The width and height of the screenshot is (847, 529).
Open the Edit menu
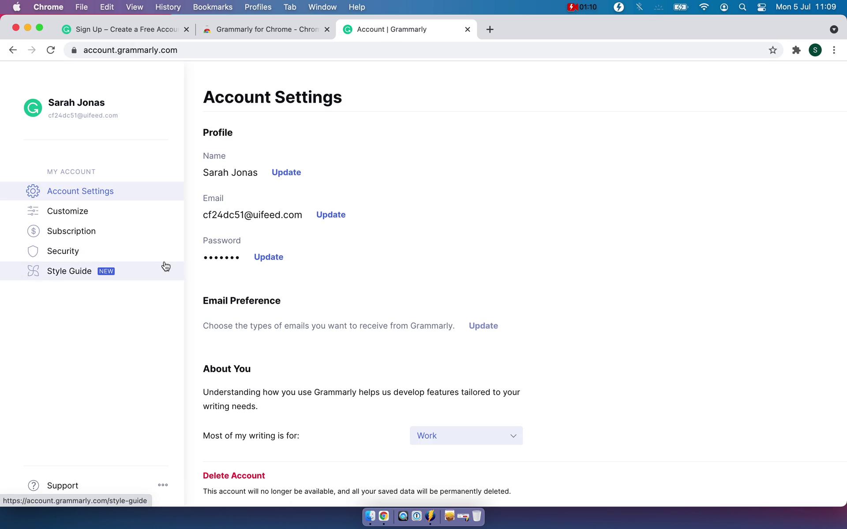pyautogui.click(x=107, y=7)
